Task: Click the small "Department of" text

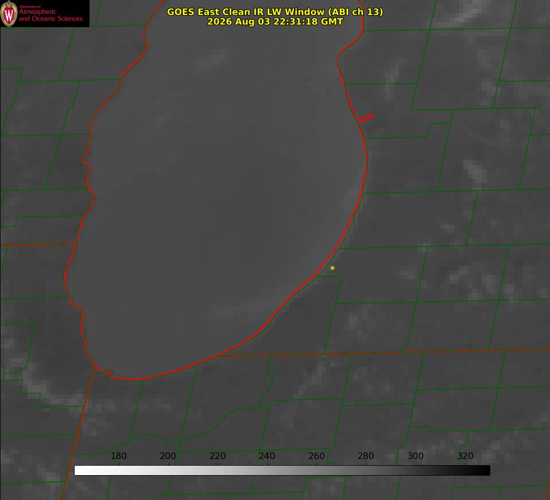Action: point(30,7)
